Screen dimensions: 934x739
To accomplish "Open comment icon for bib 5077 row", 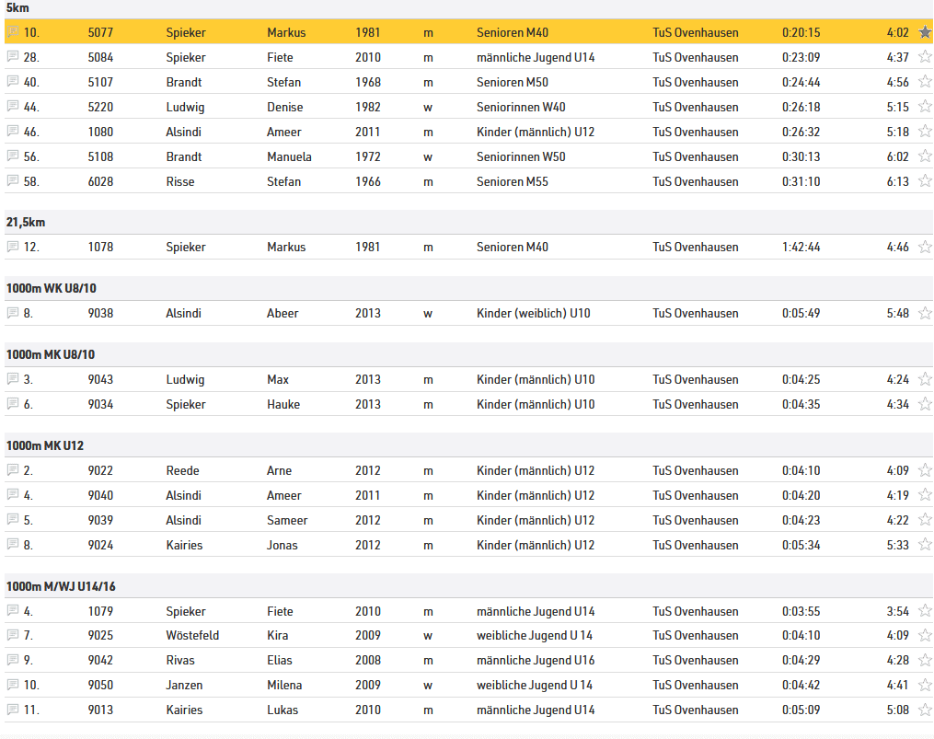I will tap(13, 31).
